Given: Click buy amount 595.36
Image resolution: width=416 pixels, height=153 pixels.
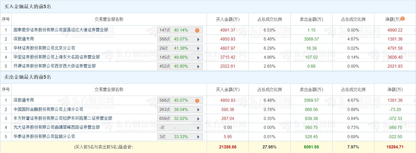Looking at the screenshot, I should pyautogui.click(x=228, y=110).
